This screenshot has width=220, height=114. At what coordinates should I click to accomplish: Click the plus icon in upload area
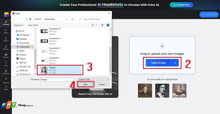(162, 46)
